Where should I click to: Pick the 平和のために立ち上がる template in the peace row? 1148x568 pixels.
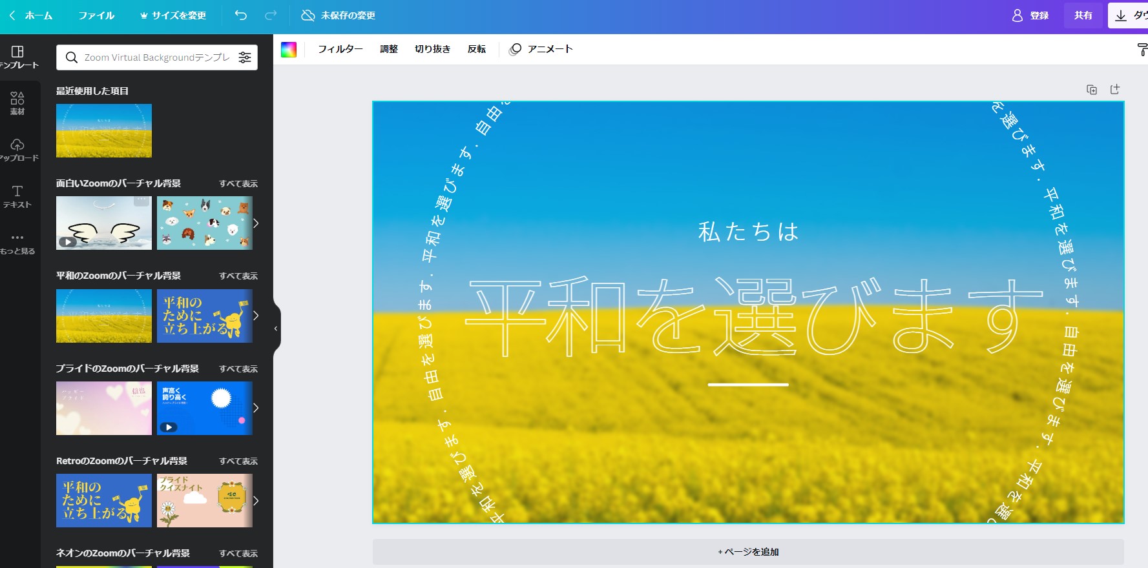coord(204,316)
